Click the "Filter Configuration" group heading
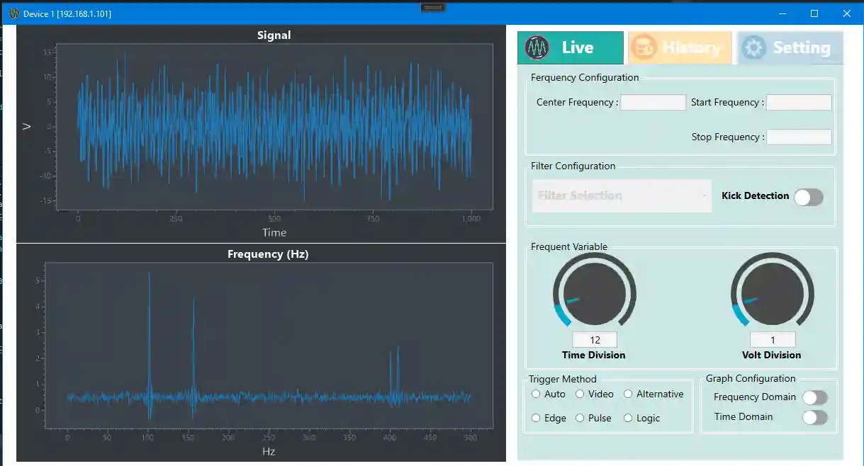 [x=573, y=166]
